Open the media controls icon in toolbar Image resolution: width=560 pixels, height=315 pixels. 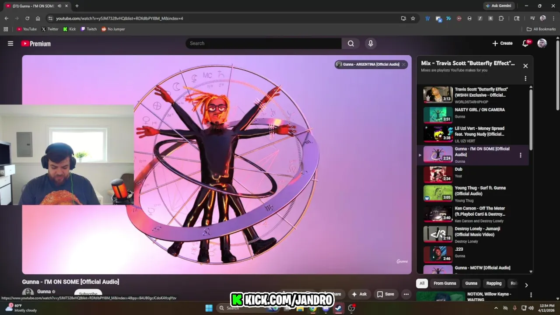532,18
